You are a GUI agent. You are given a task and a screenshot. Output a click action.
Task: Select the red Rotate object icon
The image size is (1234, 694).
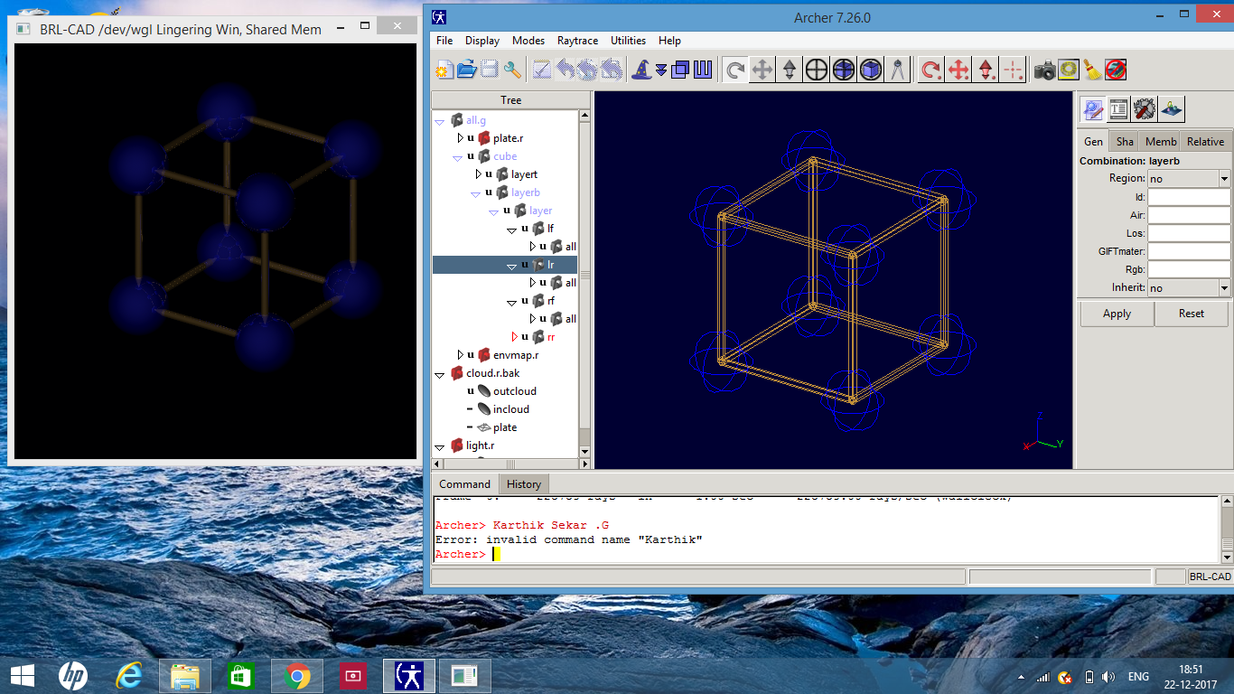930,70
